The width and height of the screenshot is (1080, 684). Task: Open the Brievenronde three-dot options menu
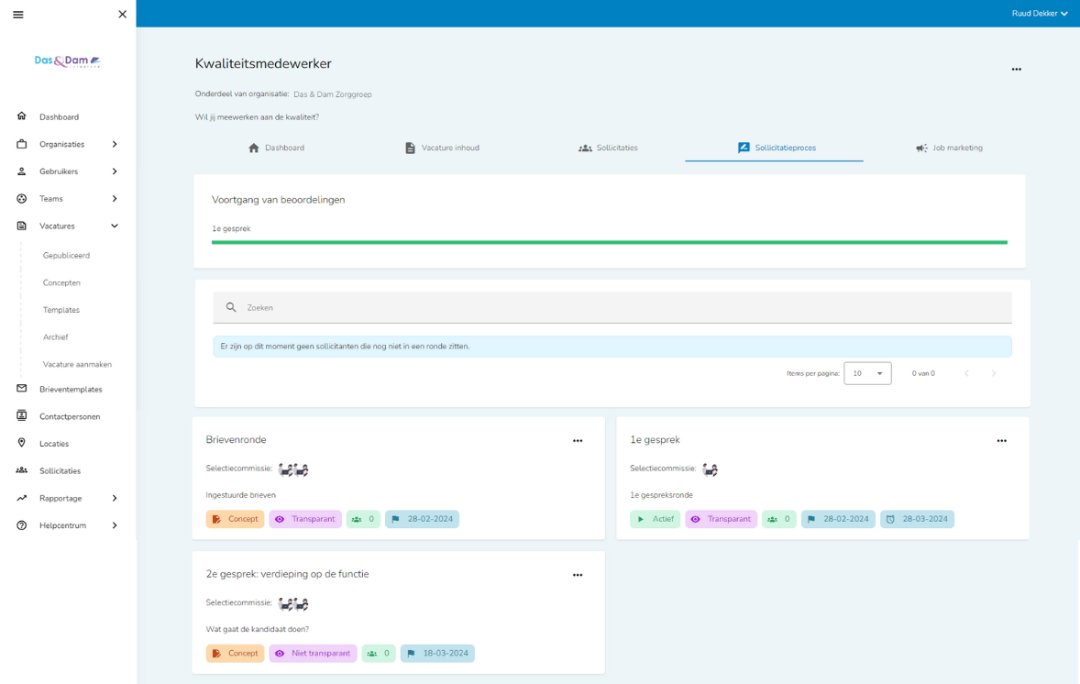pos(578,441)
